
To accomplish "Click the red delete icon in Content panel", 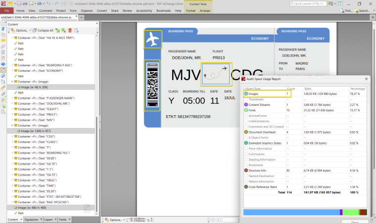I will [69, 30].
